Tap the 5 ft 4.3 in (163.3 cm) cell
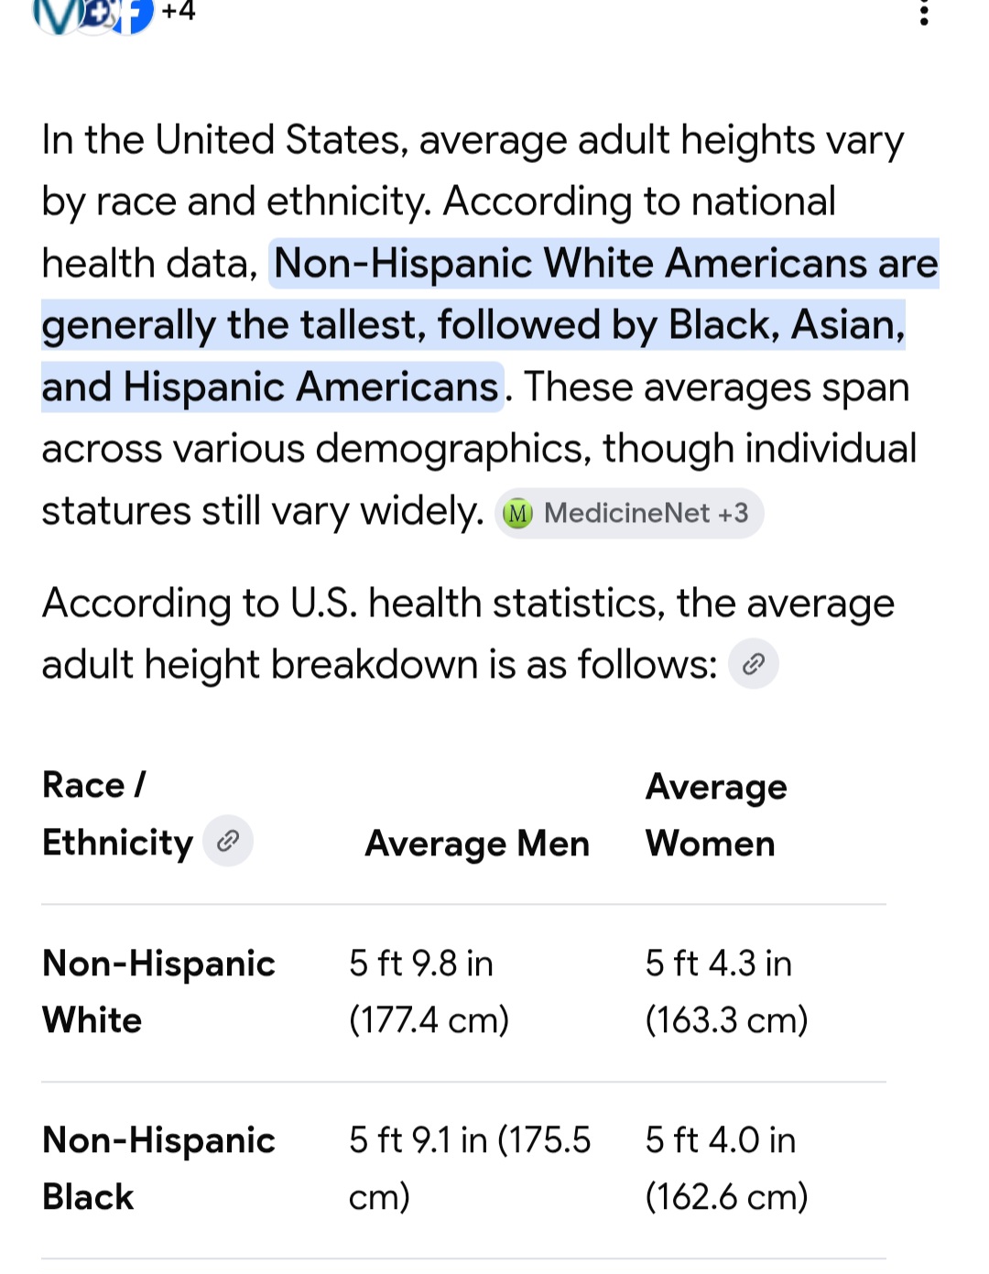 point(726,992)
